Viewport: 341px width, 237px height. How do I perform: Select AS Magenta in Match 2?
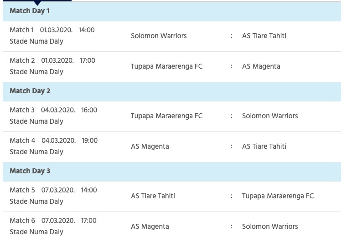261,66
